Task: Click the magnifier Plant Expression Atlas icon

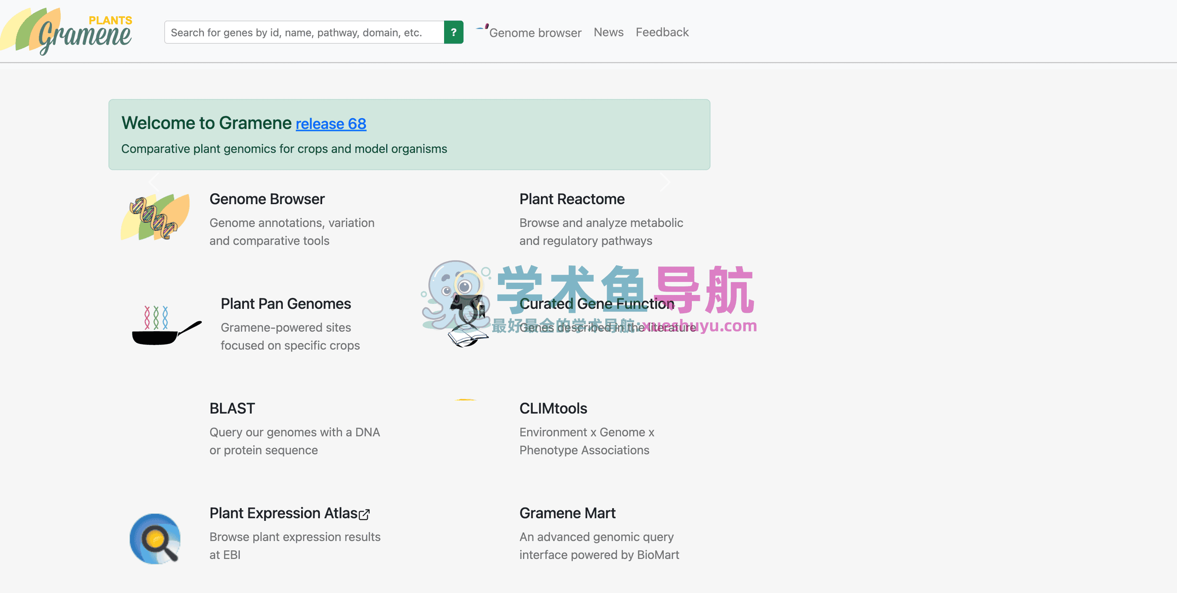Action: click(x=155, y=539)
